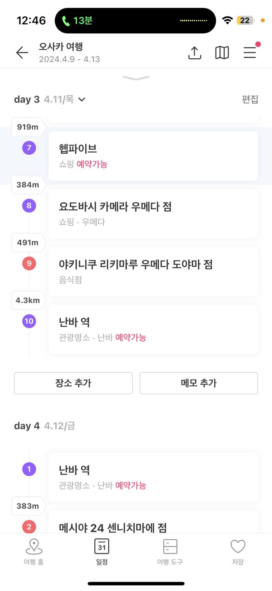Open the 919m distance tag
The width and height of the screenshot is (272, 591).
tap(28, 127)
